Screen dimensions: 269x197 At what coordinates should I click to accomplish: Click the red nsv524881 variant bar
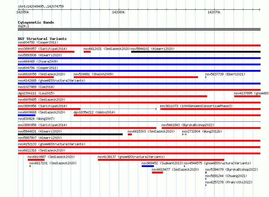pos(136,77)
